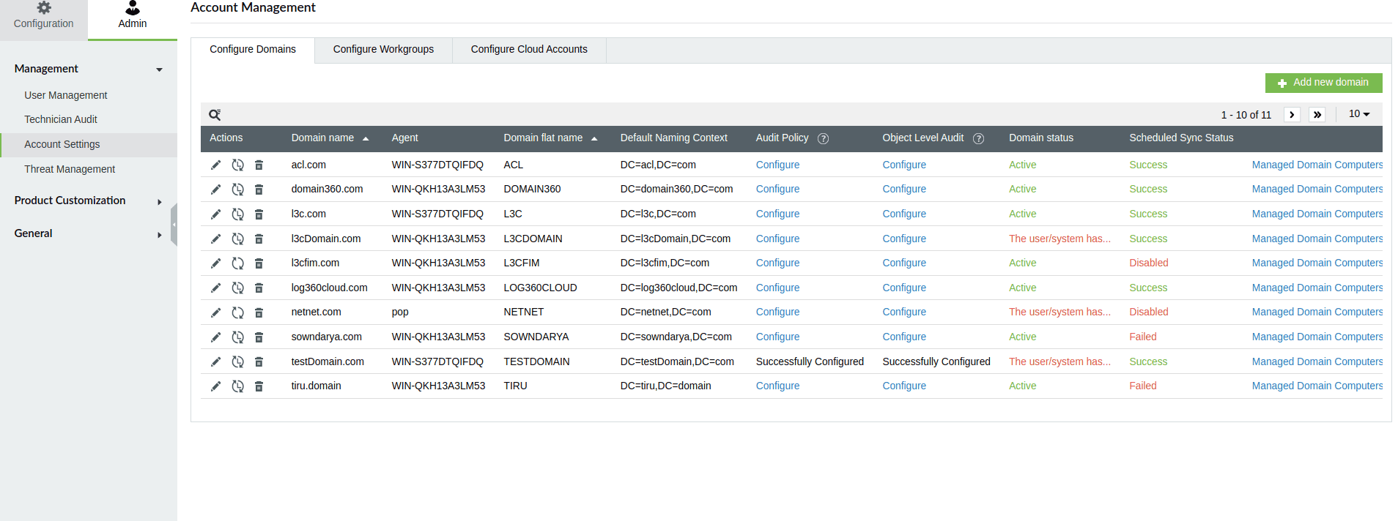Edit the acl.com domain with pencil icon

tap(215, 165)
